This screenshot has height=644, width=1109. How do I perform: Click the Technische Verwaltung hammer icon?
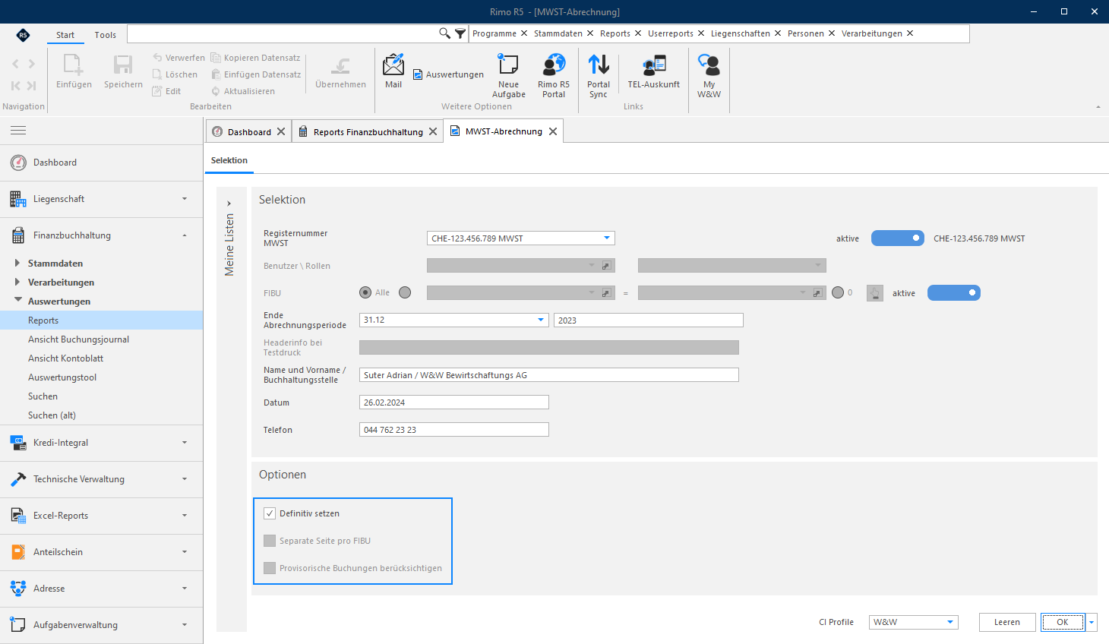tap(18, 479)
